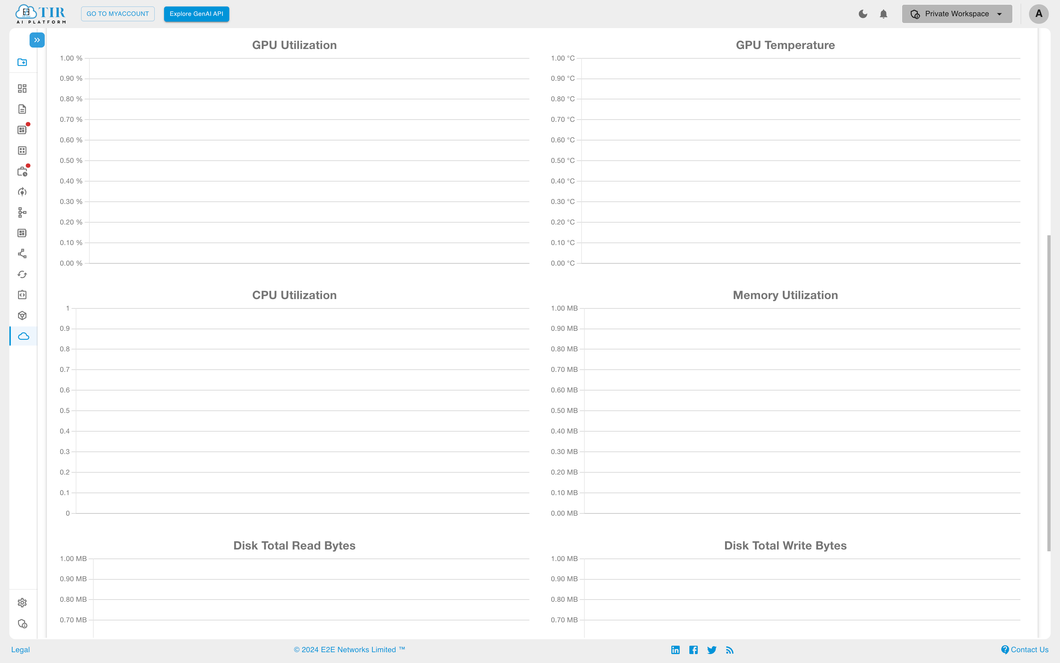Click the TIR AI Platform logo

click(x=40, y=14)
